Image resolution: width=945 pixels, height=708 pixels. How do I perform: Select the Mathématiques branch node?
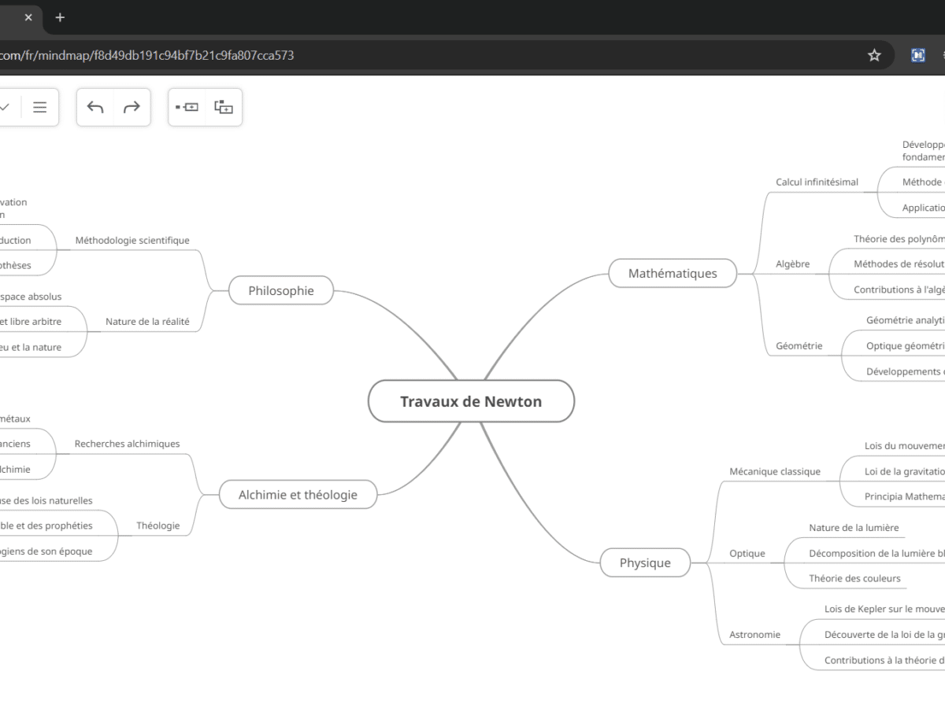[673, 274]
